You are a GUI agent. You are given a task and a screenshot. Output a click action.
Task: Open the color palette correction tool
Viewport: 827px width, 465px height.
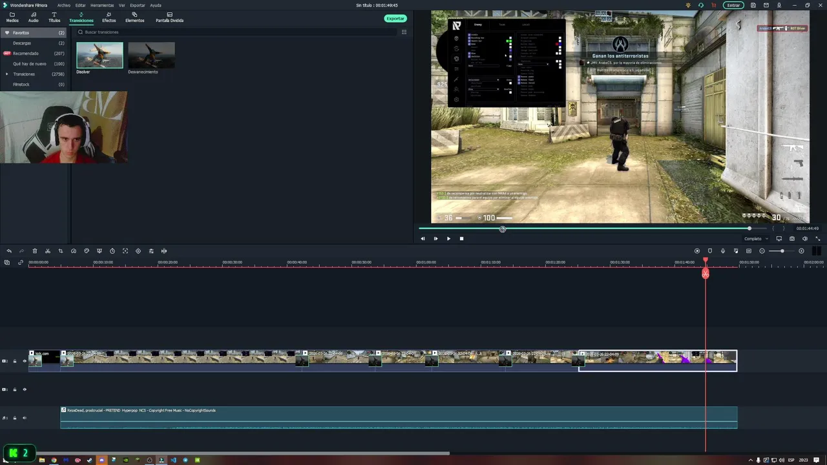point(87,251)
